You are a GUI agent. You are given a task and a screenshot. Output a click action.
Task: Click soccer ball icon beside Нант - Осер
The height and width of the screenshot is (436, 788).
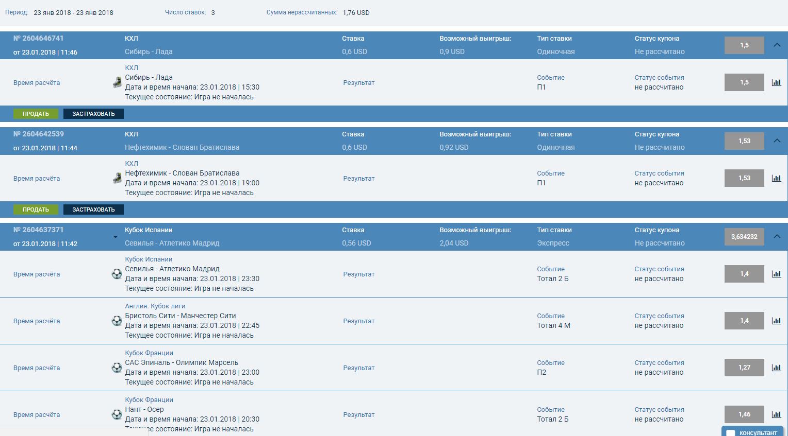point(117,414)
